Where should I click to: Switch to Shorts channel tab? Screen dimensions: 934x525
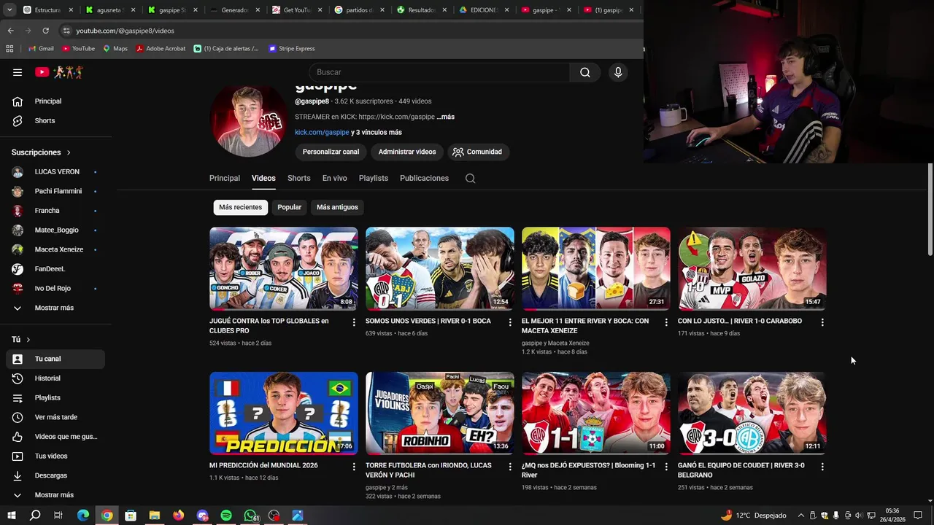[298, 178]
